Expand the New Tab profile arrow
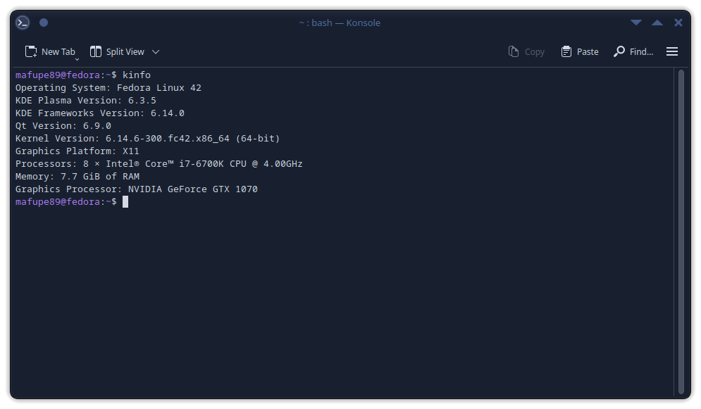The image size is (701, 409). point(77,59)
